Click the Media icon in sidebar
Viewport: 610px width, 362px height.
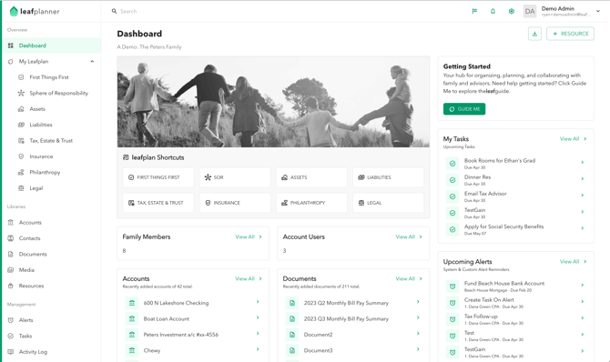coord(11,270)
